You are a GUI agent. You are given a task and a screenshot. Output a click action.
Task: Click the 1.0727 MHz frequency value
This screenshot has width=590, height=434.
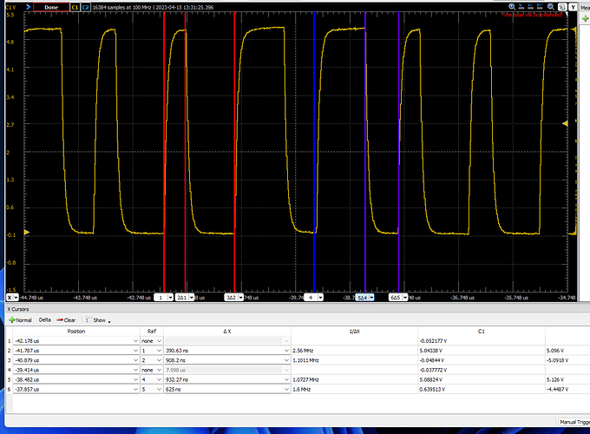(305, 380)
